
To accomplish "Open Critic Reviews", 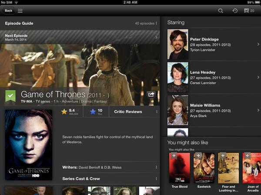I will click(x=128, y=112).
